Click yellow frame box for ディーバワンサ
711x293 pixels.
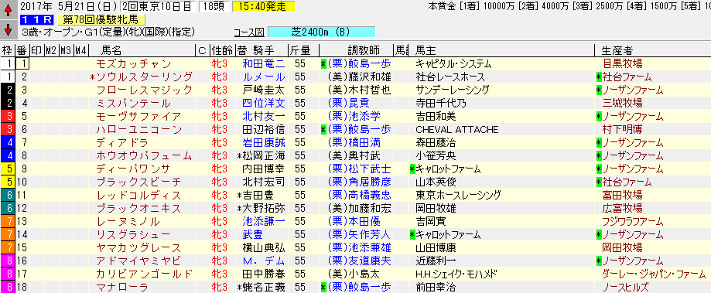pos(8,169)
